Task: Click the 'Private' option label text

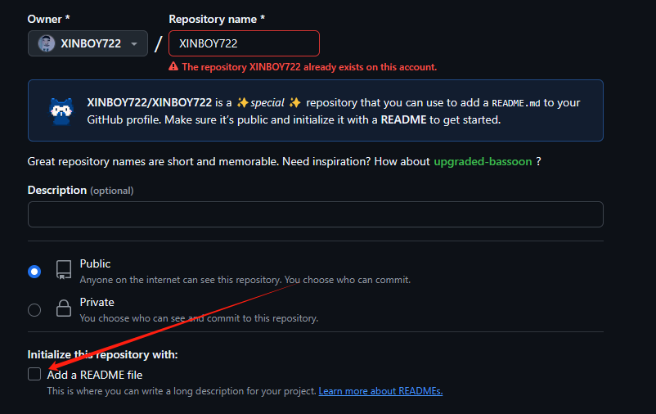Action: (x=97, y=302)
